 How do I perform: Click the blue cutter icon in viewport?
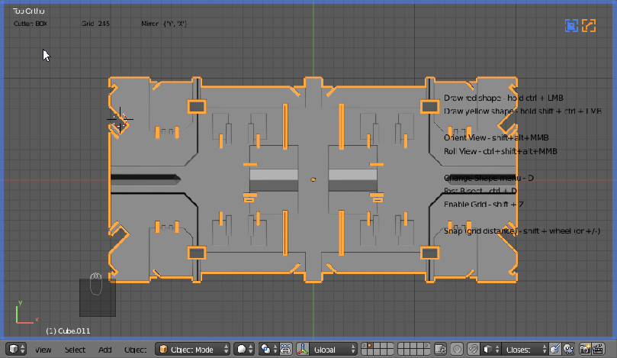pyautogui.click(x=571, y=26)
